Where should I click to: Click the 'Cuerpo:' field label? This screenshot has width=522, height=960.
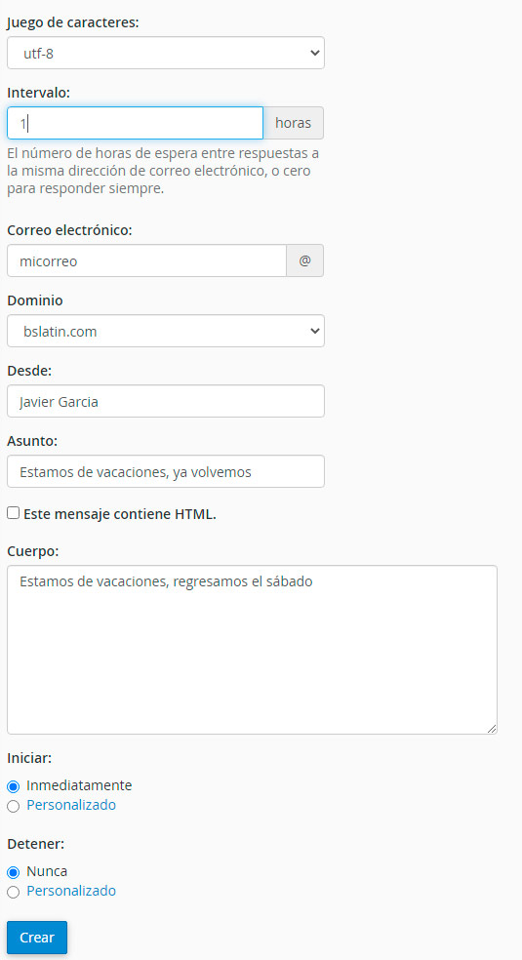(33, 551)
